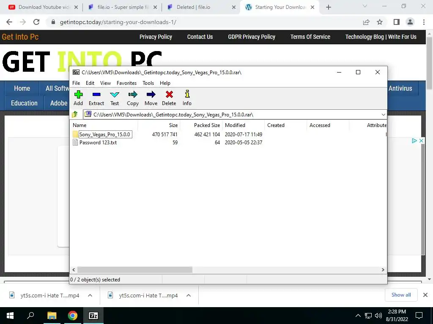Select the Password 123.txt file icon
The height and width of the screenshot is (324, 433).
(x=75, y=143)
